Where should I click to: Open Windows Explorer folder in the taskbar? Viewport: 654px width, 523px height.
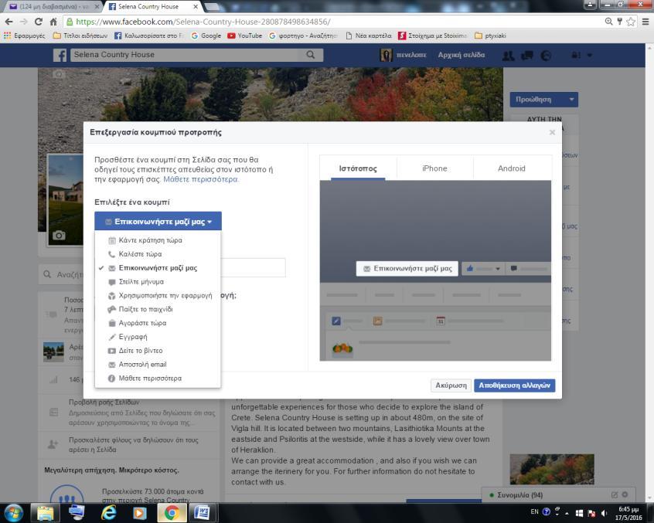point(45,513)
